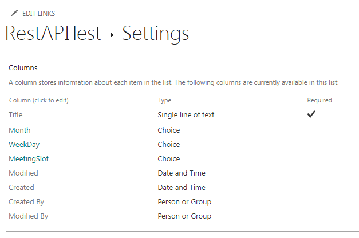Select the Title column entry
Viewport: 359px width, 238px height.
click(x=15, y=114)
